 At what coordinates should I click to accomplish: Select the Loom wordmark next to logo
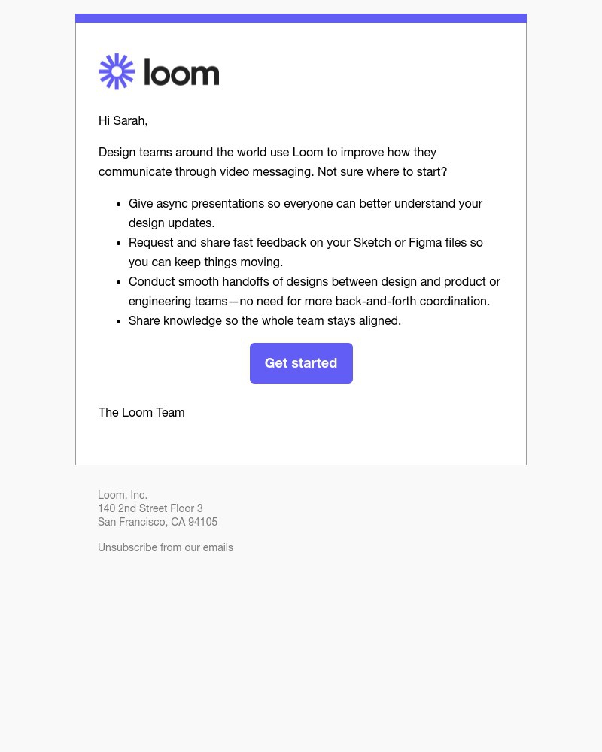[181, 71]
